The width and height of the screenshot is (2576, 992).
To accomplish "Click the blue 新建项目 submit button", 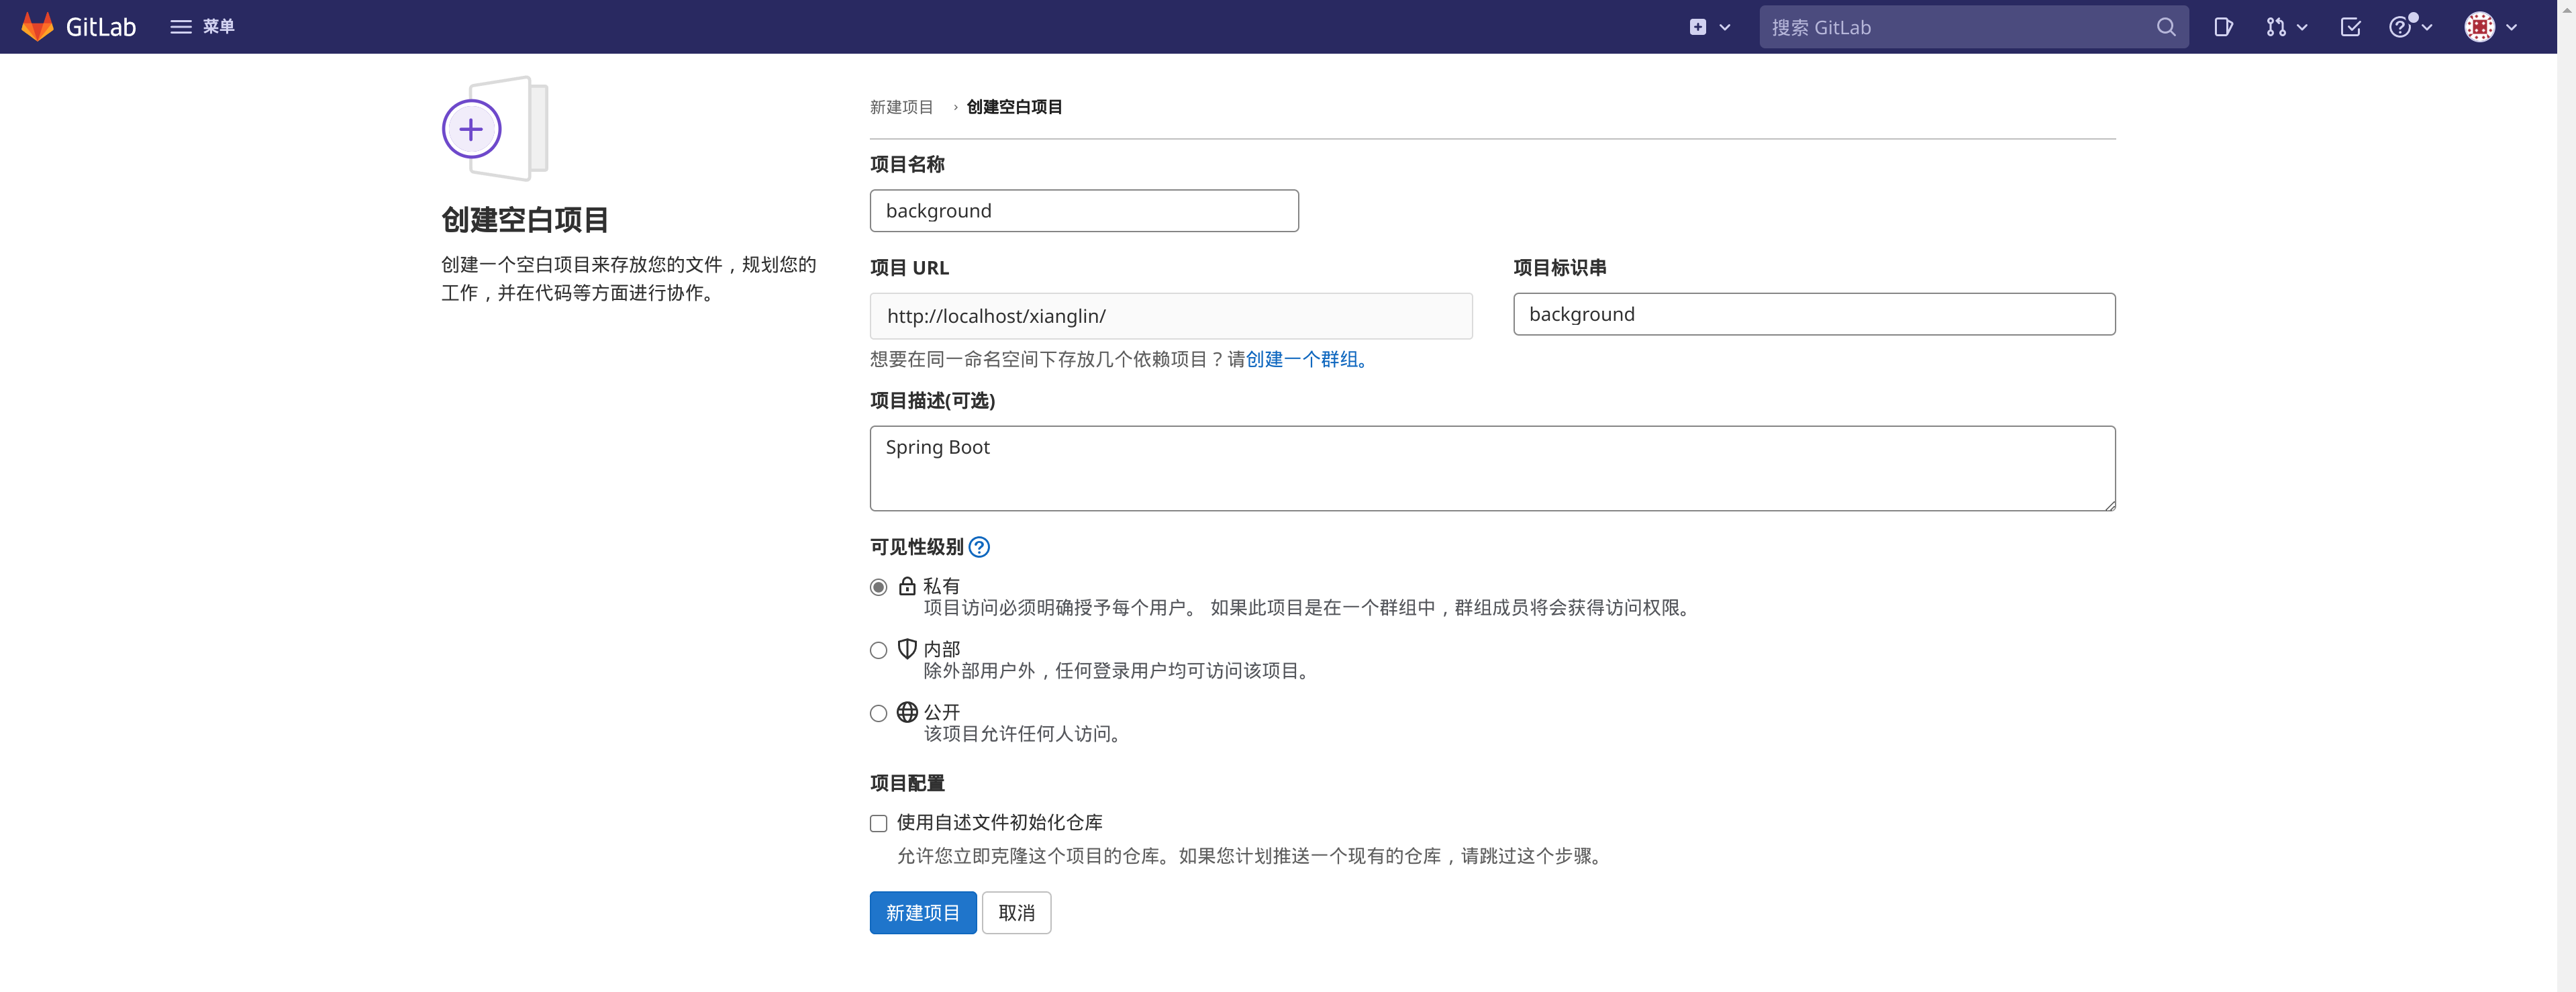I will pos(923,913).
